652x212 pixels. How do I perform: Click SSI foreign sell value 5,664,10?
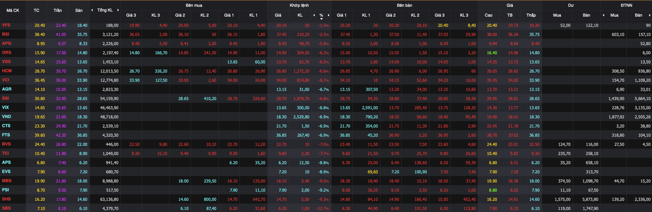click(642, 99)
